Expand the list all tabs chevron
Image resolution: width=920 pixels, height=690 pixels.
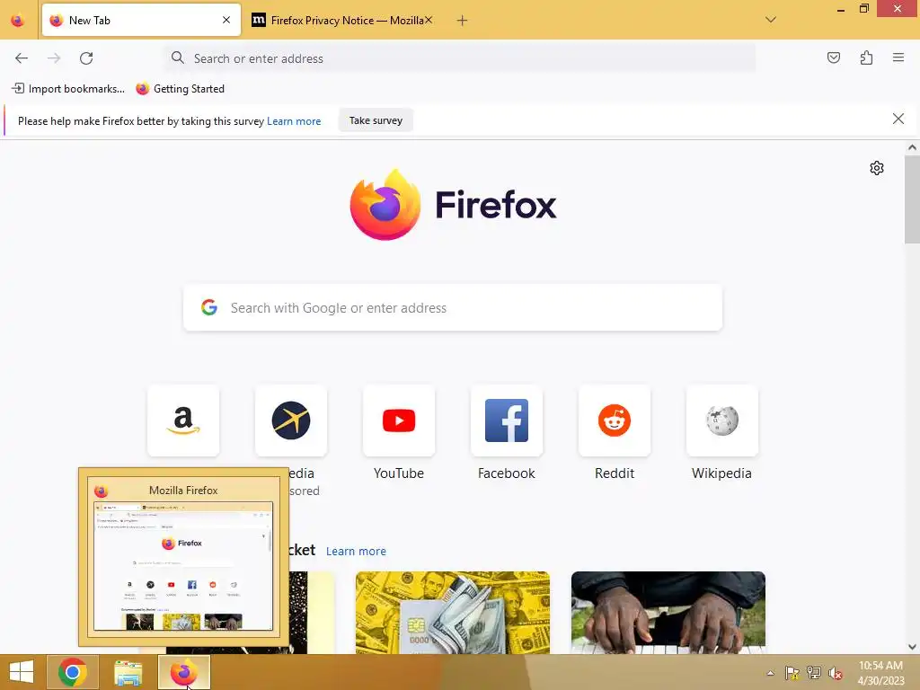(771, 20)
